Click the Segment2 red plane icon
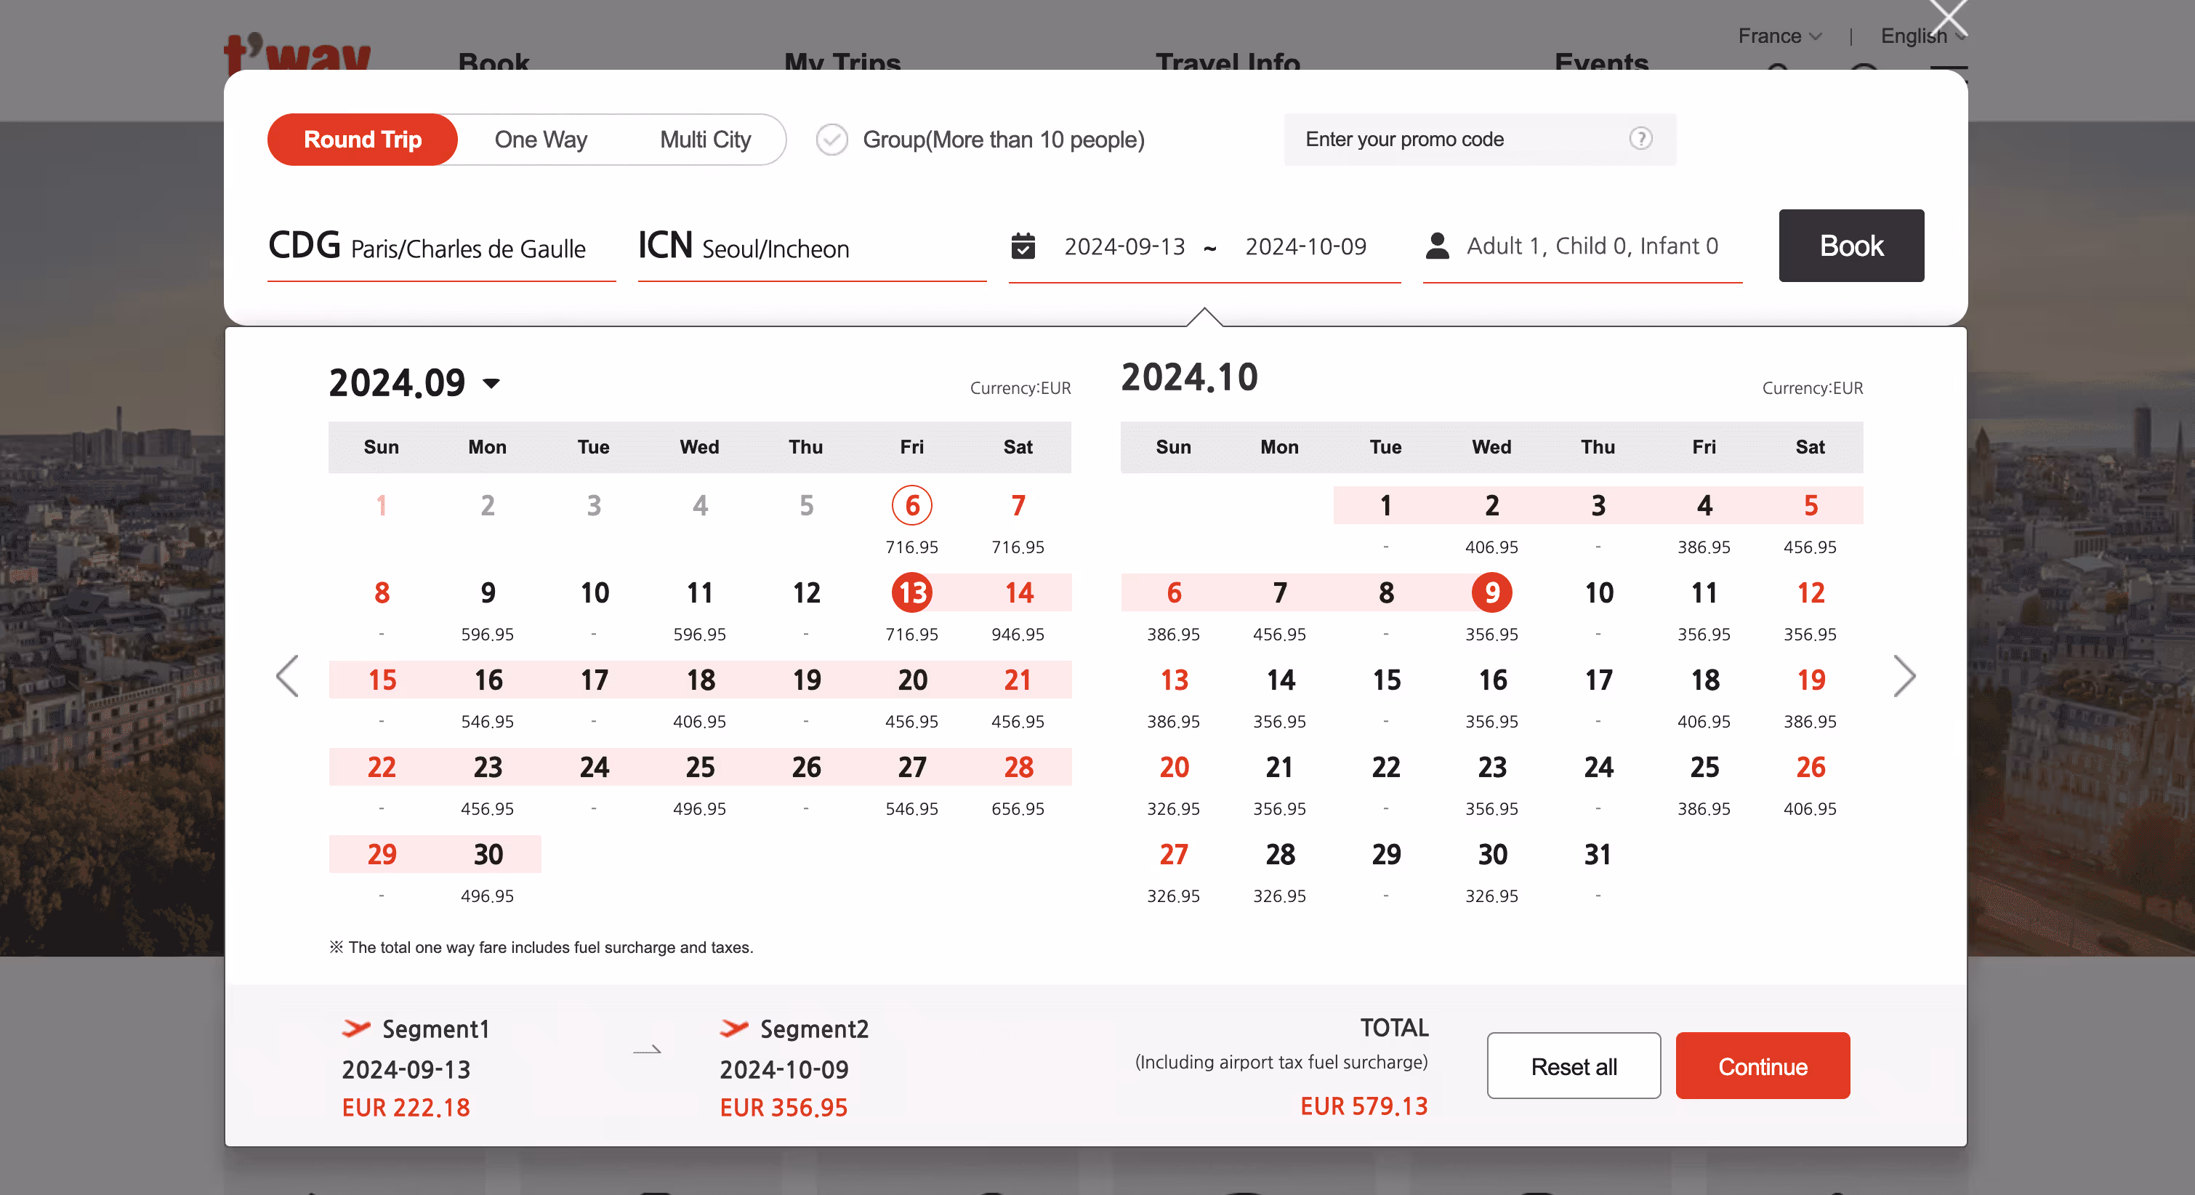 point(733,1028)
